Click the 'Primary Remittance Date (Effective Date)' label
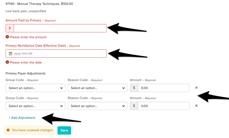The width and height of the screenshot is (229, 138). pyautogui.click(x=36, y=46)
